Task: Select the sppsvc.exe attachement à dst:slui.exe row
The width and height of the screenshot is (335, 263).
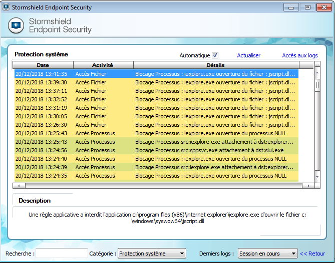Action: 156,150
